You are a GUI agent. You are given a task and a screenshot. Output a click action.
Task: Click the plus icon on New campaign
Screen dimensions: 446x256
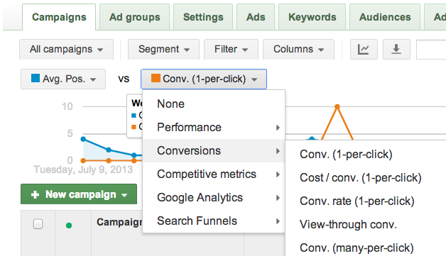point(35,194)
